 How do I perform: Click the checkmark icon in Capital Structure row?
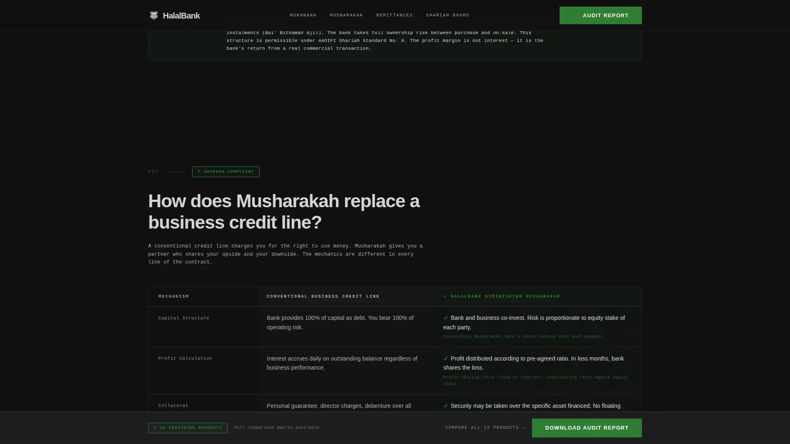click(x=446, y=318)
